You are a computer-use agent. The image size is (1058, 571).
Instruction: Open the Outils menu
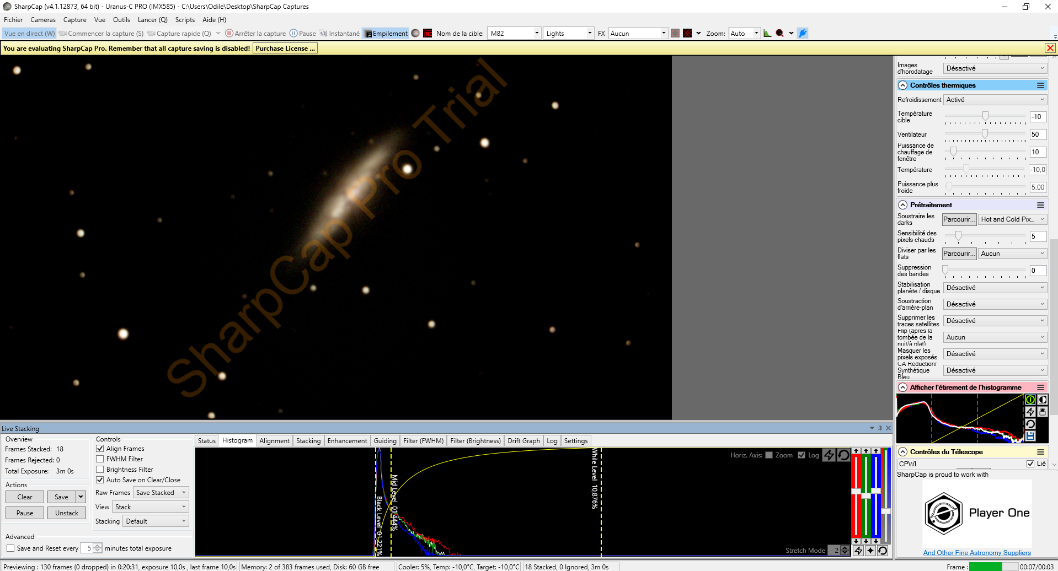pos(121,20)
